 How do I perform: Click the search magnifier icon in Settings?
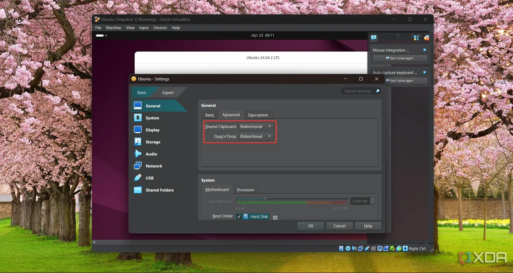378,91
